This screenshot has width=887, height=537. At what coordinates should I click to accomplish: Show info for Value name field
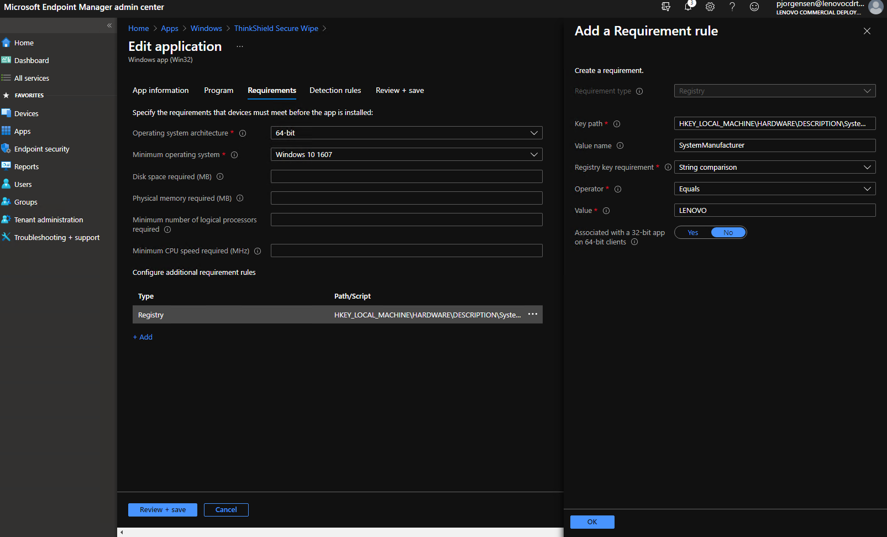620,145
